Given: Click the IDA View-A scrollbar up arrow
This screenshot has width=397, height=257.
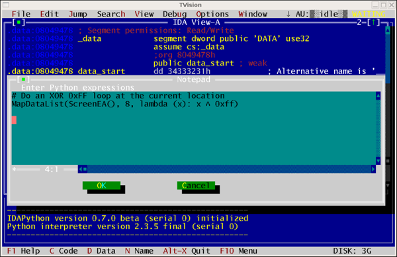Looking at the screenshot, I should pos(388,30).
